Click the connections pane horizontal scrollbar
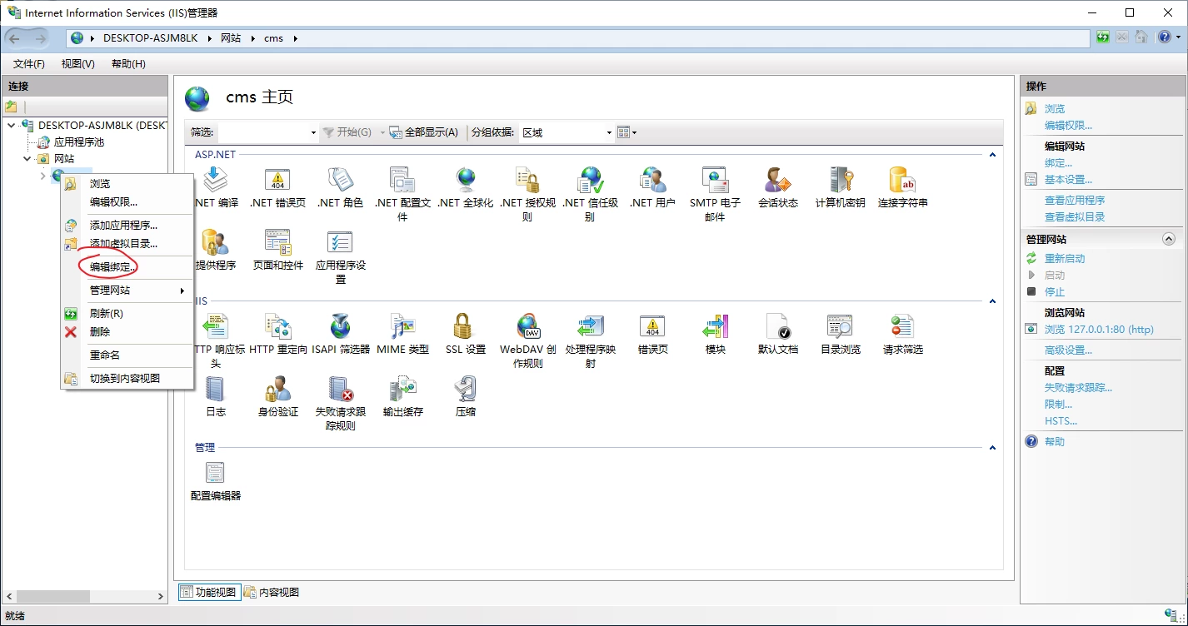This screenshot has width=1188, height=626. coord(87,596)
